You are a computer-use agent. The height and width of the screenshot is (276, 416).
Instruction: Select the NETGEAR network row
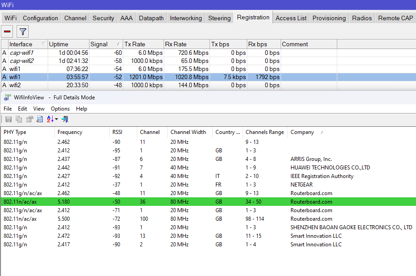point(208,185)
